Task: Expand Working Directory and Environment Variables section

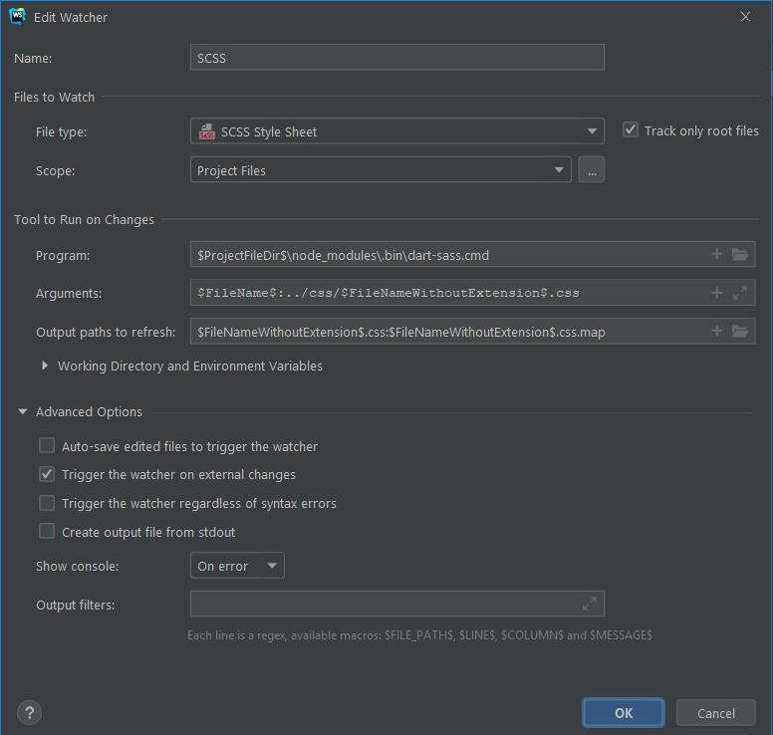Action: (x=45, y=366)
